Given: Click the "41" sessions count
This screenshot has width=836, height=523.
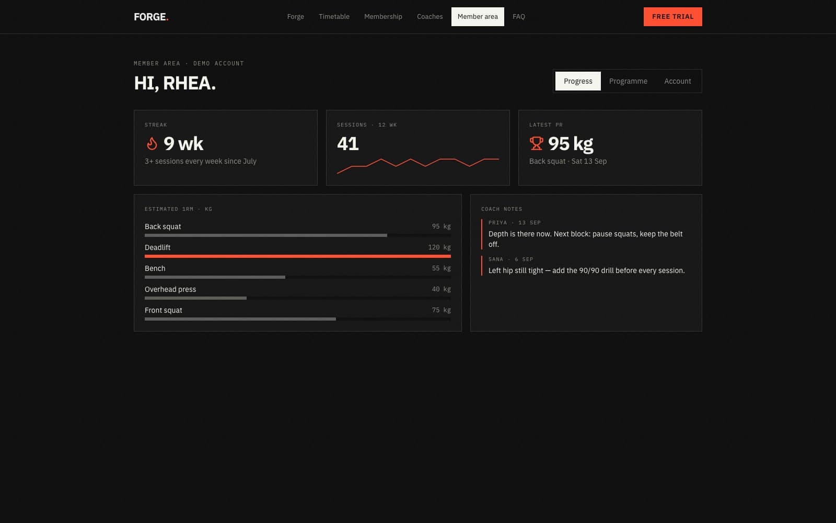Looking at the screenshot, I should tap(348, 143).
